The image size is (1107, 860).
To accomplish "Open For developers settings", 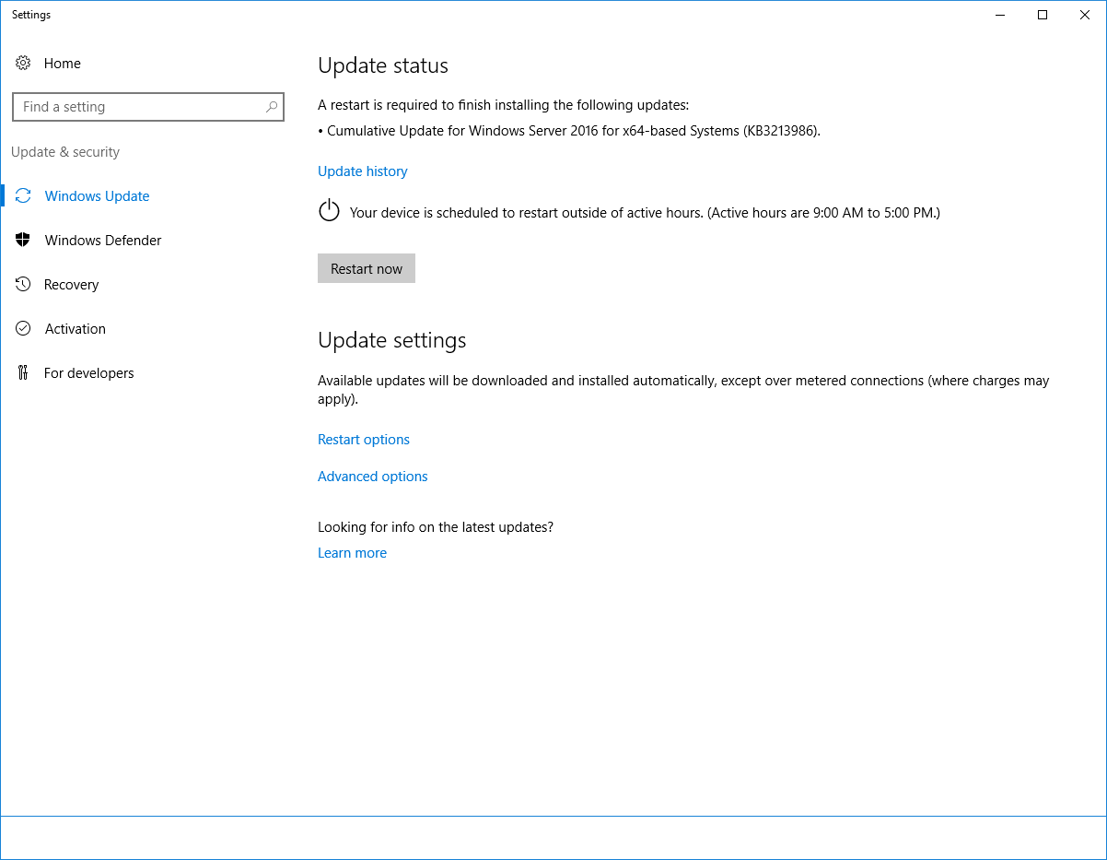I will 89,372.
